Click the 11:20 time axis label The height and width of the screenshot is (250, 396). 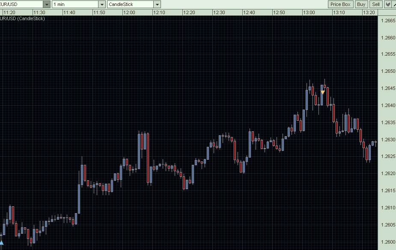point(9,12)
